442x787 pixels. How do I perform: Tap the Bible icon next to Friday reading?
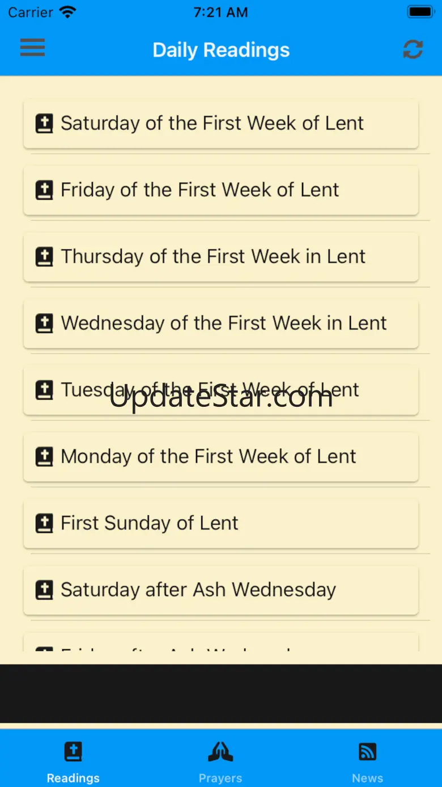tap(44, 190)
